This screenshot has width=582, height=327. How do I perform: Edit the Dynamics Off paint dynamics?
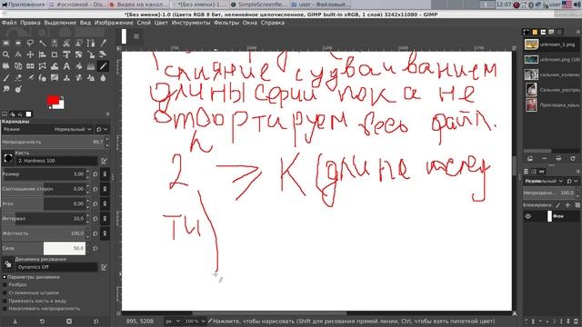click(104, 267)
